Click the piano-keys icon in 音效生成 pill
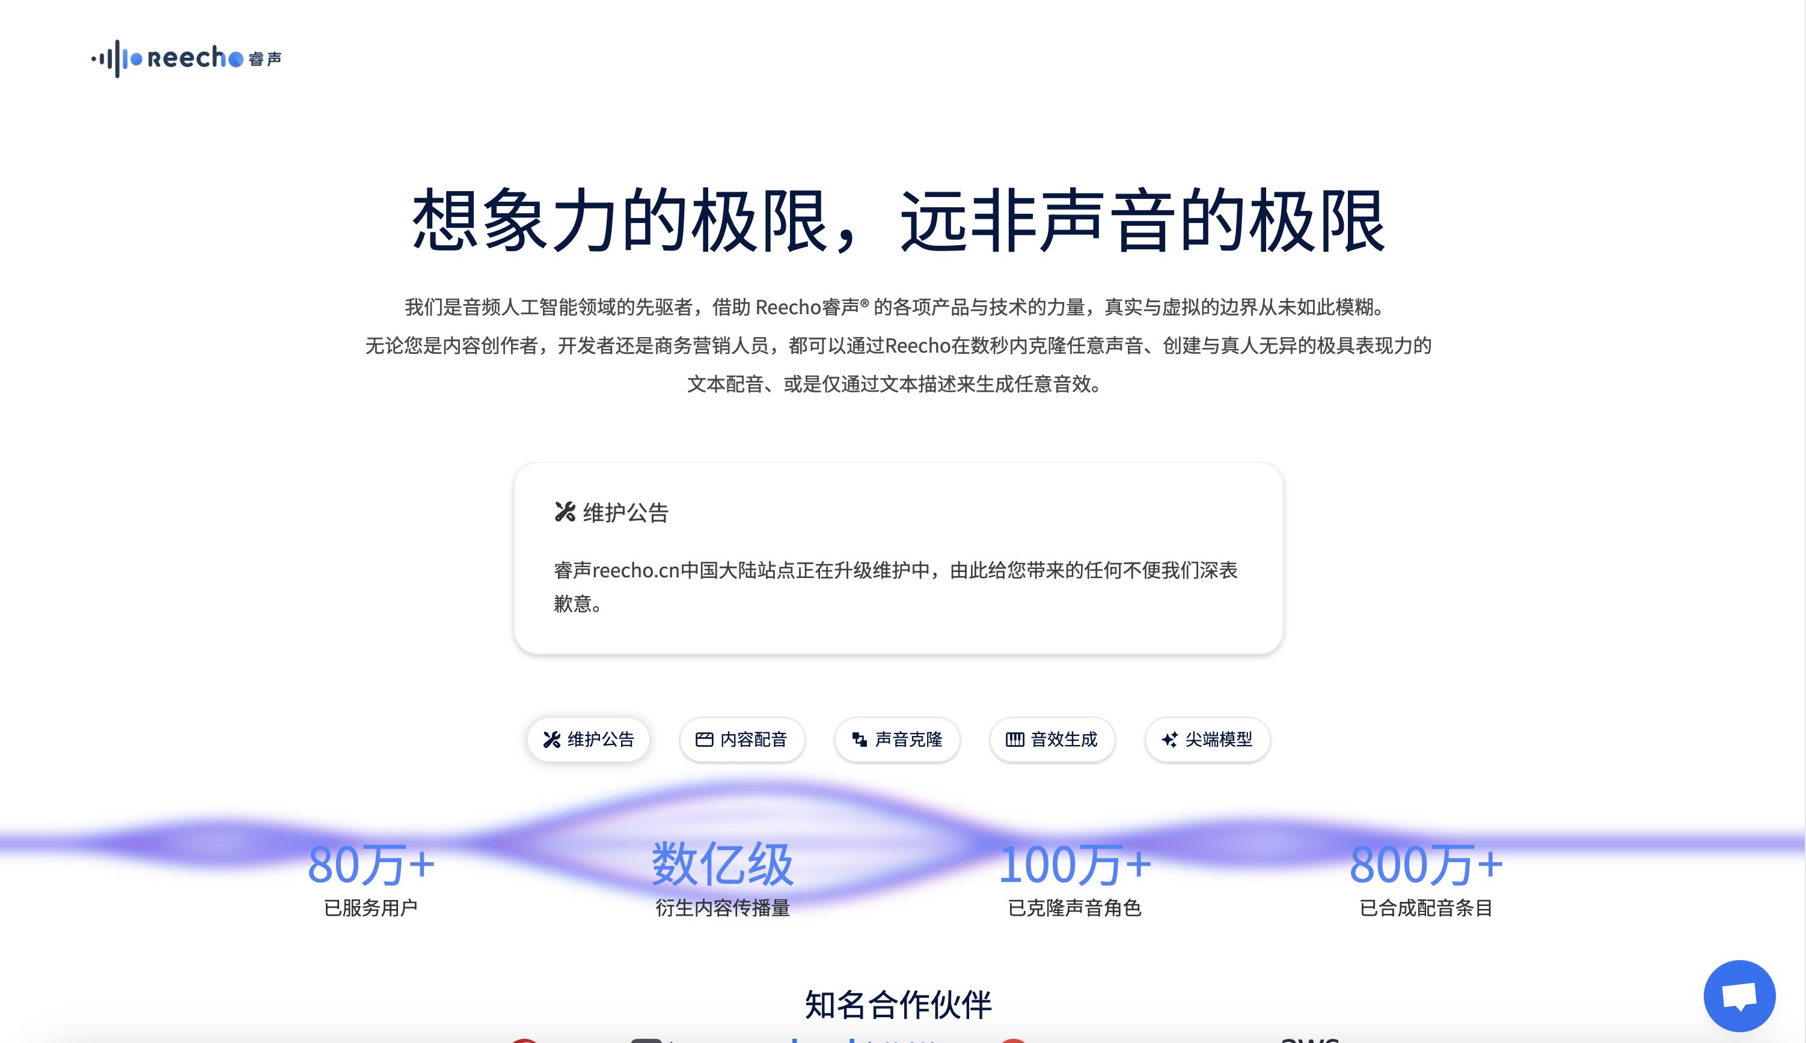 click(x=1014, y=739)
